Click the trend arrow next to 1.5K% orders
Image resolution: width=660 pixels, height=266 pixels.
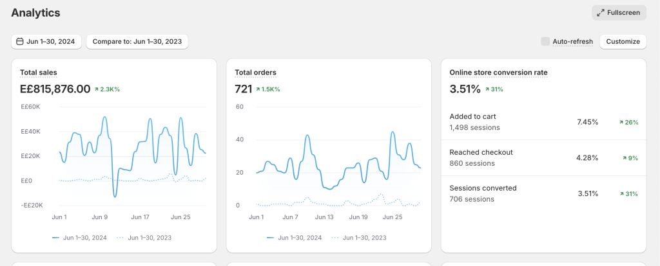tap(258, 89)
